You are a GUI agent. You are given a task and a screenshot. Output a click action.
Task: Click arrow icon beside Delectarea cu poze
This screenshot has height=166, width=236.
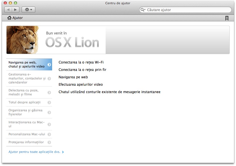pyautogui.click(x=49, y=93)
